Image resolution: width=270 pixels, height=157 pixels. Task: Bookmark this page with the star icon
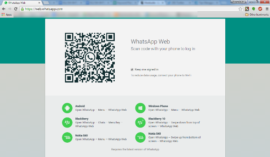pyautogui.click(x=240, y=9)
